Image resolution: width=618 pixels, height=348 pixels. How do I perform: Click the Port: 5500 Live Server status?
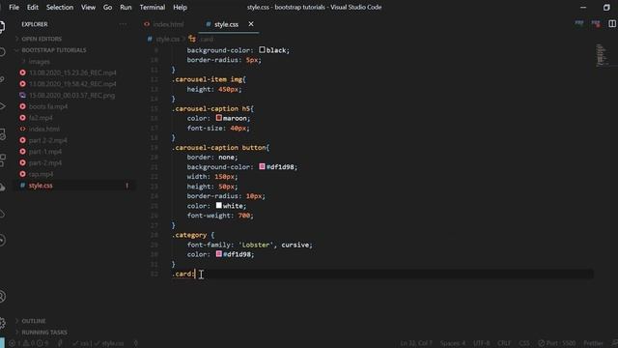click(x=556, y=343)
